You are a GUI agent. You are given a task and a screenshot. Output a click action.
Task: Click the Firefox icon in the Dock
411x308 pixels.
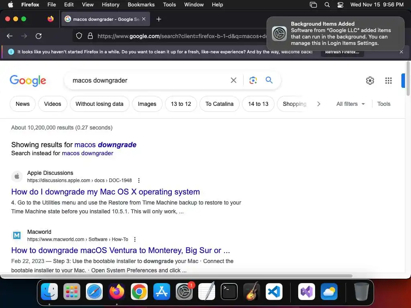point(117,292)
